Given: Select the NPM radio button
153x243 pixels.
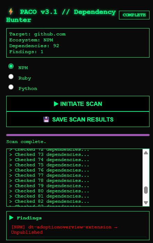Looking at the screenshot, I should pos(11,66).
